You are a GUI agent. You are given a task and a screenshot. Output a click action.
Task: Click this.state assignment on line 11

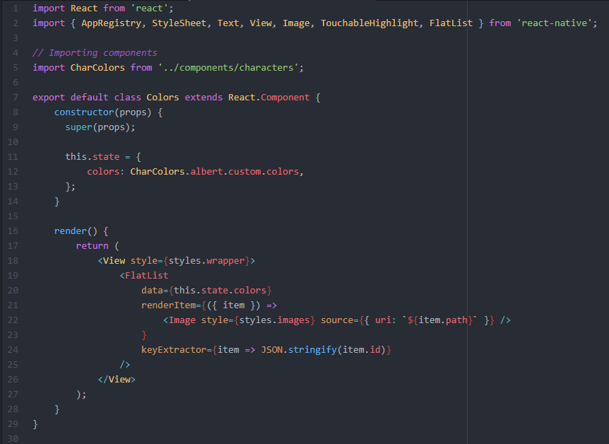(93, 157)
